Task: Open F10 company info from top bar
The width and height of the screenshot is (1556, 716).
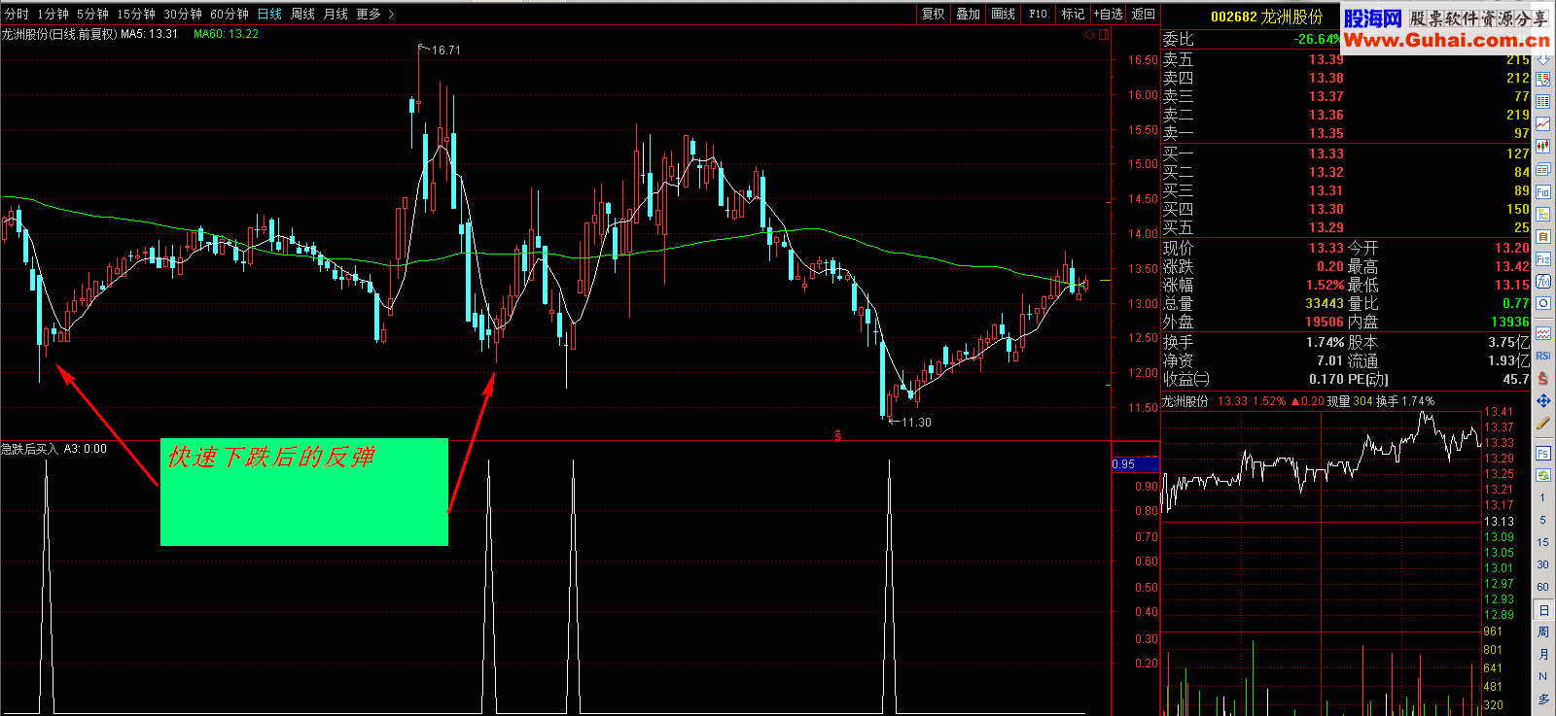Action: pyautogui.click(x=1039, y=14)
